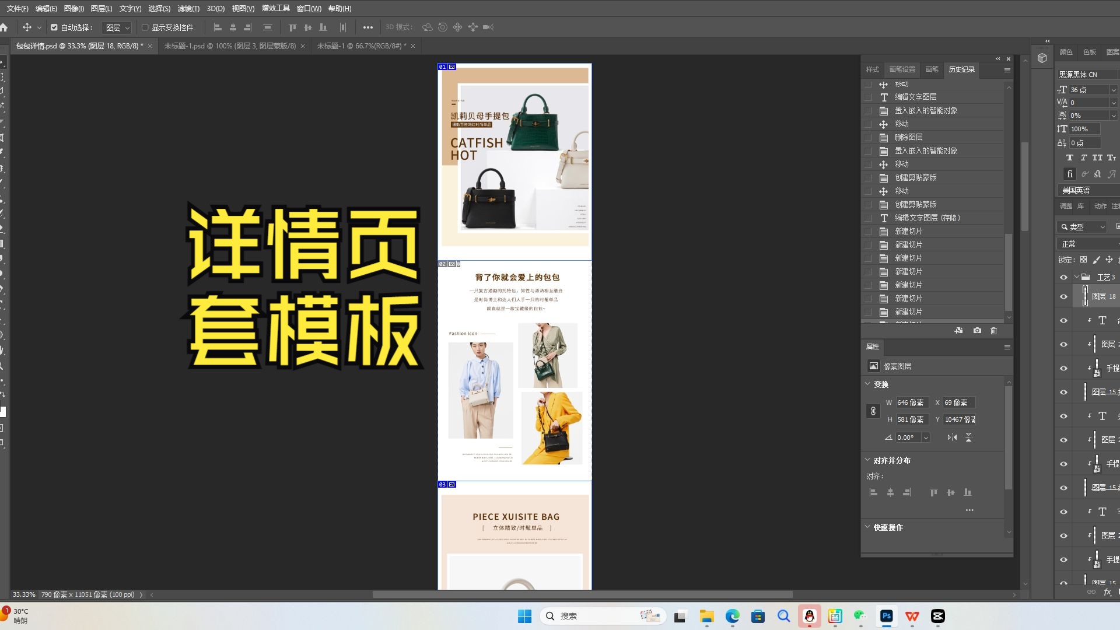Open Windows Start button on taskbar
The width and height of the screenshot is (1120, 630).
(524, 616)
